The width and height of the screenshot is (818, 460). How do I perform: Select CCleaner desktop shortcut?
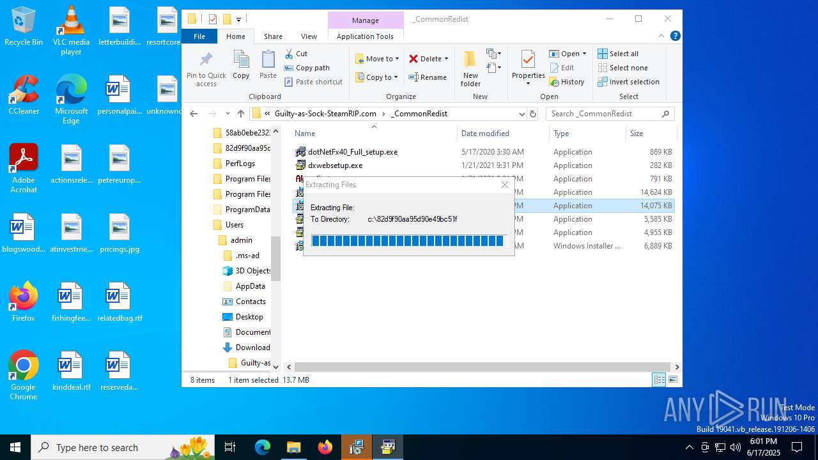[24, 95]
